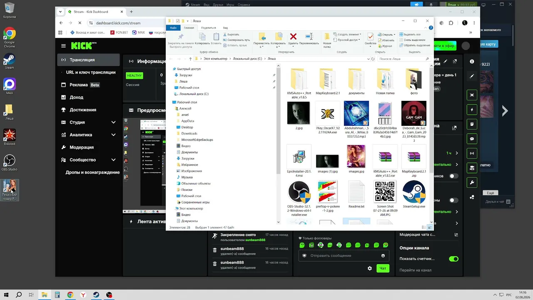Click the pencil edit icon in Kick sidebar
This screenshot has height=300, width=533.
[472, 76]
